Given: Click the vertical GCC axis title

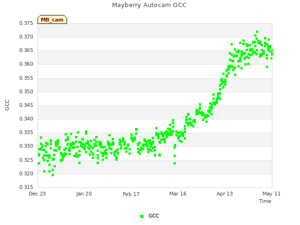Looking at the screenshot, I should 7,105.
